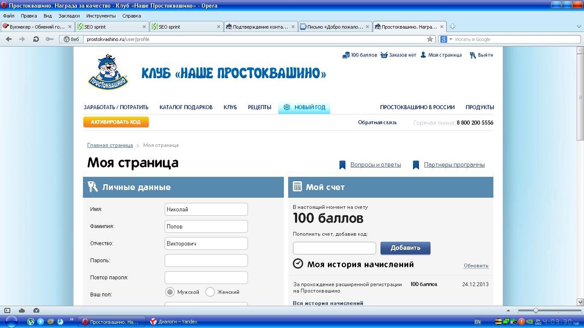Launch uTorrent from the quick launch bar
584x328 pixels.
pos(31,322)
